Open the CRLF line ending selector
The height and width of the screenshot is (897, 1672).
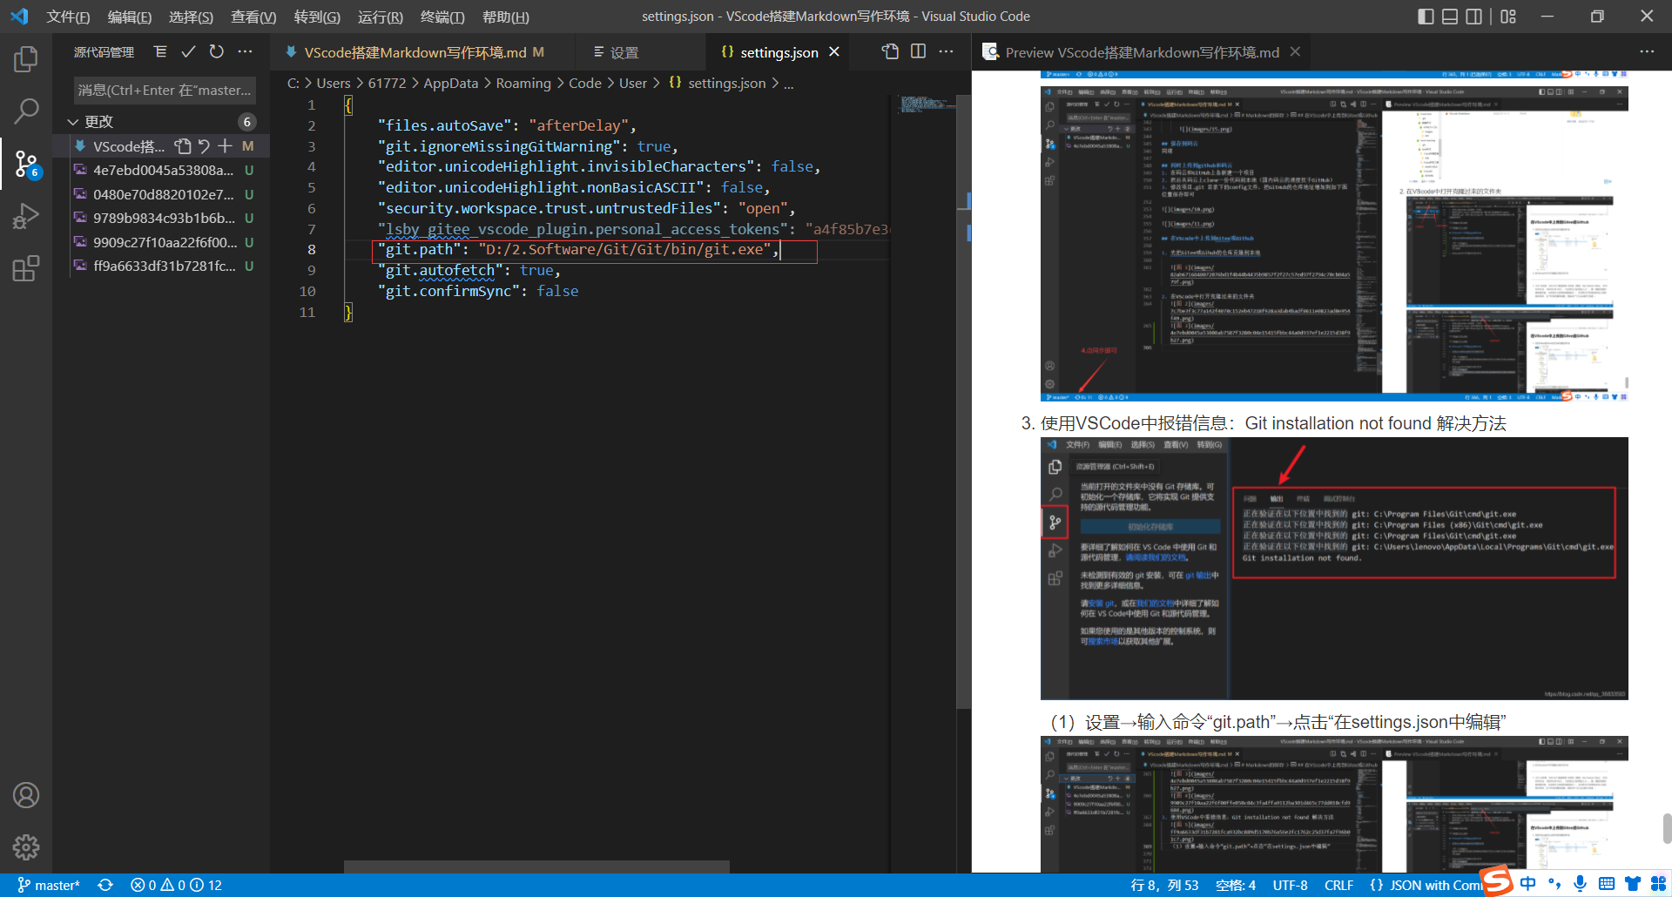[x=1338, y=885]
